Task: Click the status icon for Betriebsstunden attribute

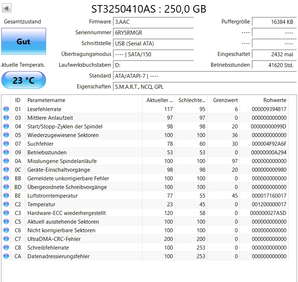Action: 6,153
